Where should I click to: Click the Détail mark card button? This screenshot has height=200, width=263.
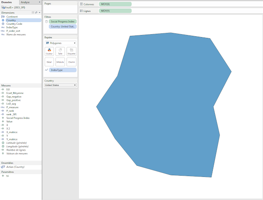[49, 62]
